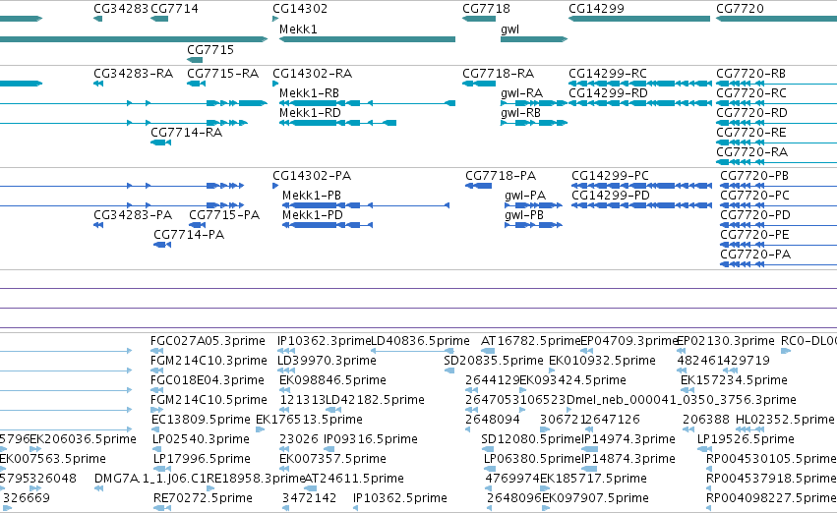Select EST AT24611.5prime
Viewport: 837px width, 513px height.
354,480
